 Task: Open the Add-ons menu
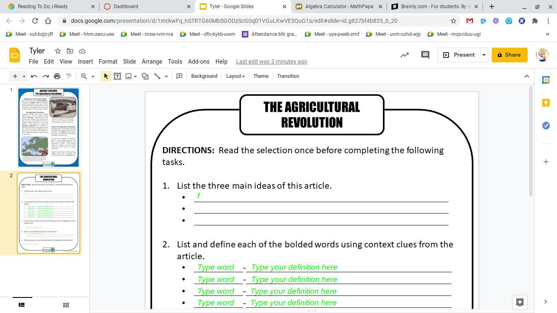click(x=199, y=62)
